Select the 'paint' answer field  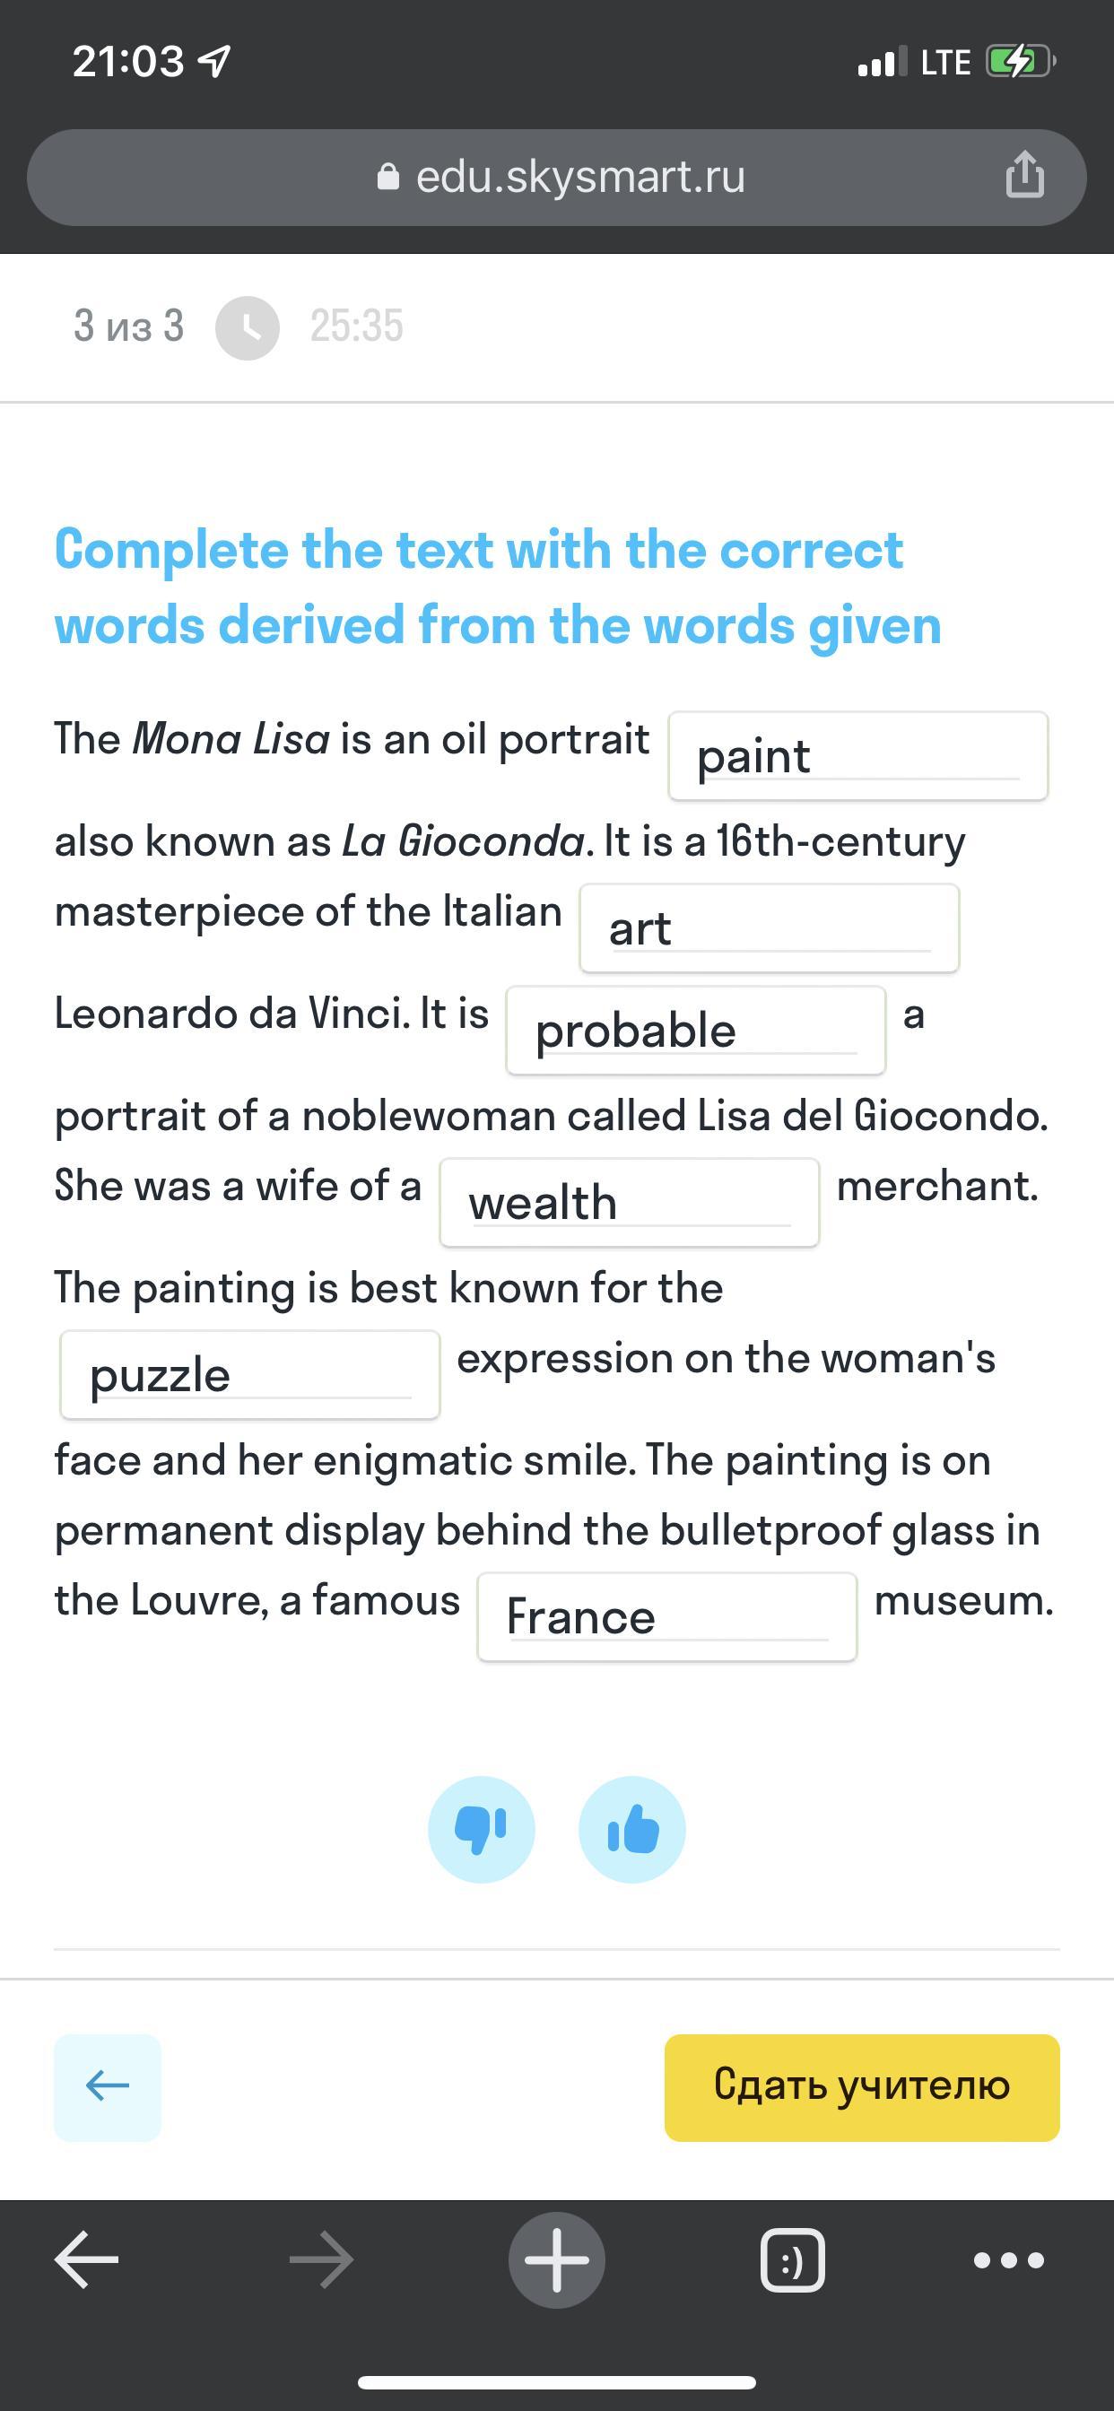click(x=858, y=756)
